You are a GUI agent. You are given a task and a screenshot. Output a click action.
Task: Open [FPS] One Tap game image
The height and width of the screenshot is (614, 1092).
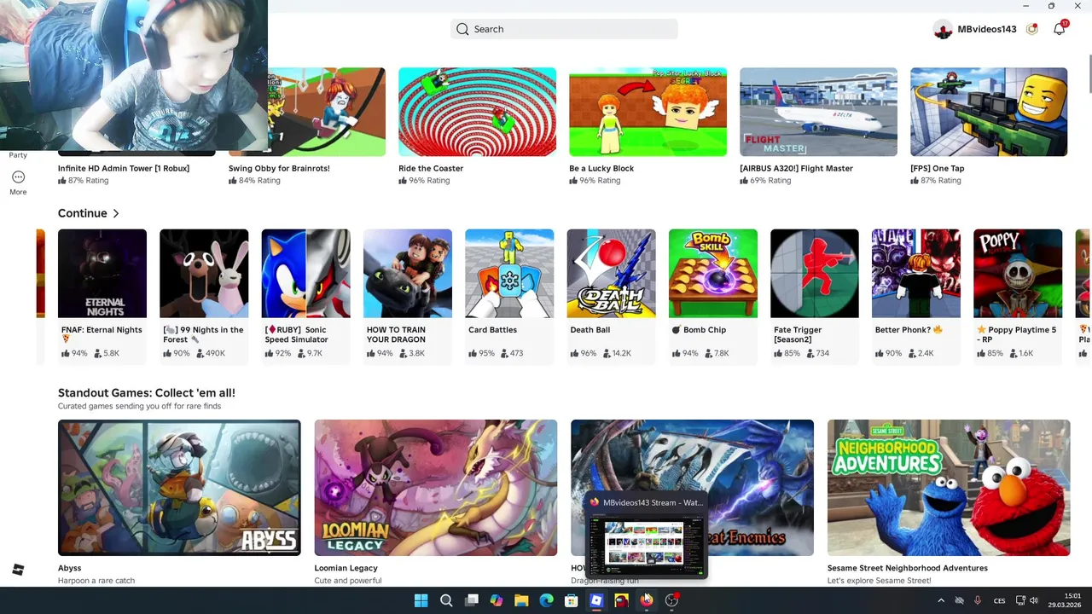(989, 112)
